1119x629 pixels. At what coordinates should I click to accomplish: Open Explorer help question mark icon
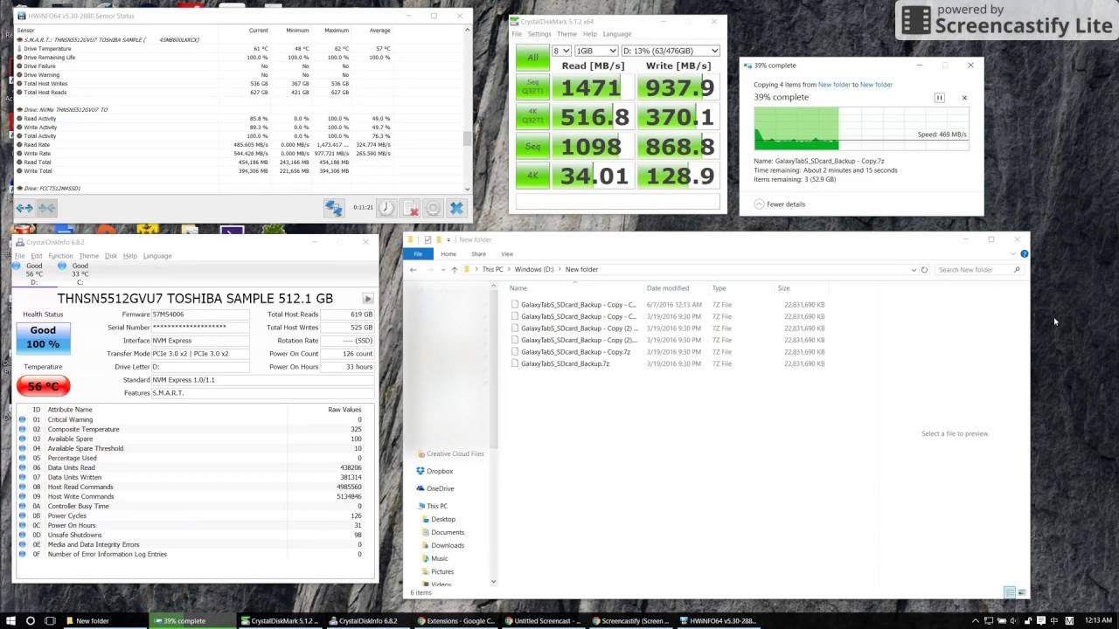1024,254
